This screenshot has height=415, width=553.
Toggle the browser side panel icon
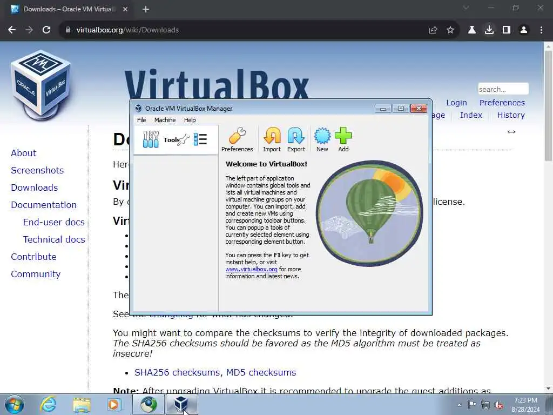(507, 30)
